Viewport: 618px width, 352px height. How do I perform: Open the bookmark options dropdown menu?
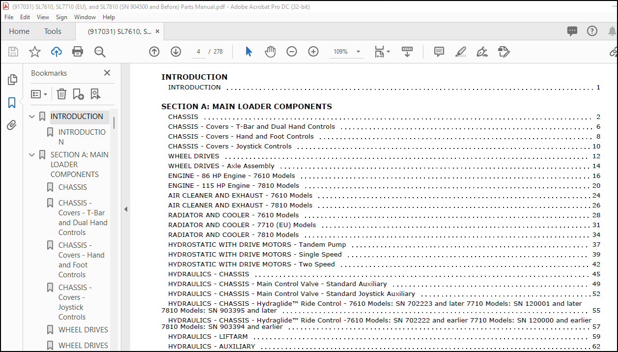click(39, 94)
